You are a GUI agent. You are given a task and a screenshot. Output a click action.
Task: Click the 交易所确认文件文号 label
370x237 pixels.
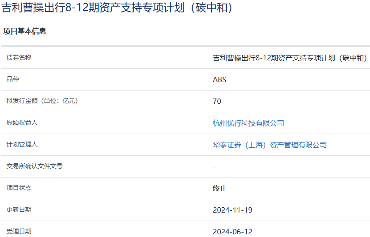click(34, 166)
